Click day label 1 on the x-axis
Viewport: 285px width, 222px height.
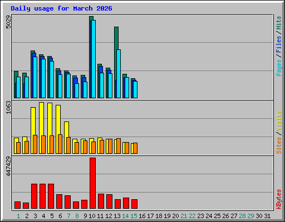[x=18, y=216]
